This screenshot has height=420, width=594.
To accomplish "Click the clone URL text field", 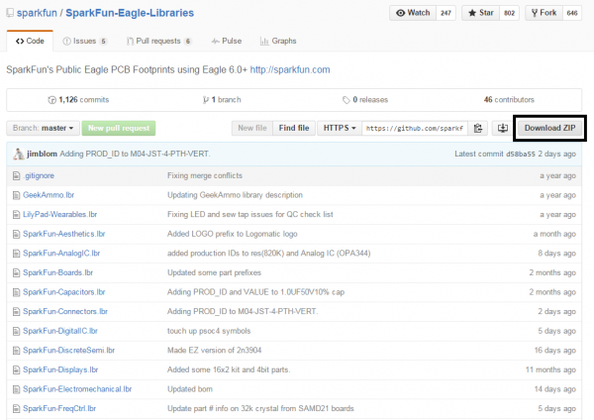I will tap(415, 128).
